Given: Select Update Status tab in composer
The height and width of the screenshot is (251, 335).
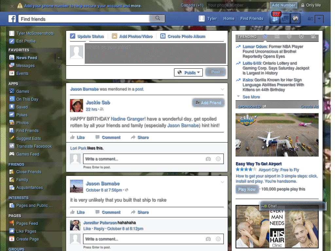Looking at the screenshot, I should coord(87,36).
